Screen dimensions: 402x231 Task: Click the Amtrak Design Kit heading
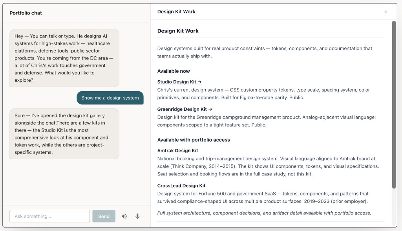pos(178,151)
